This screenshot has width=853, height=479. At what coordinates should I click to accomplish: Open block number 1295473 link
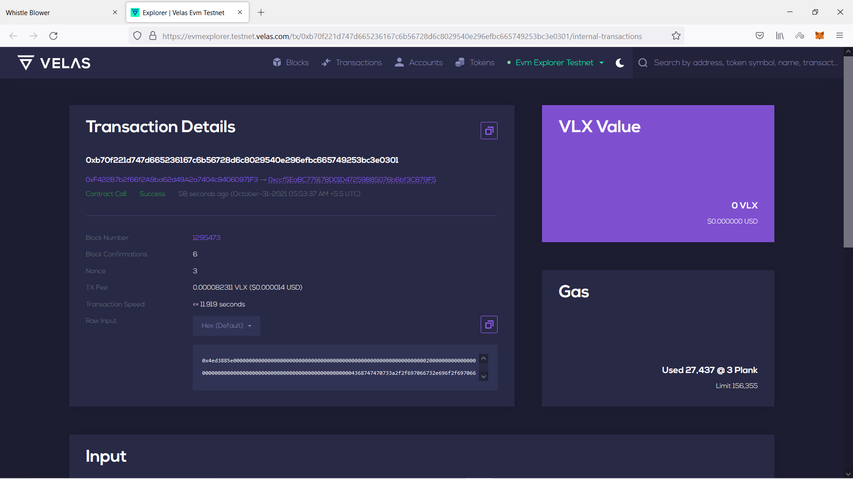(206, 238)
